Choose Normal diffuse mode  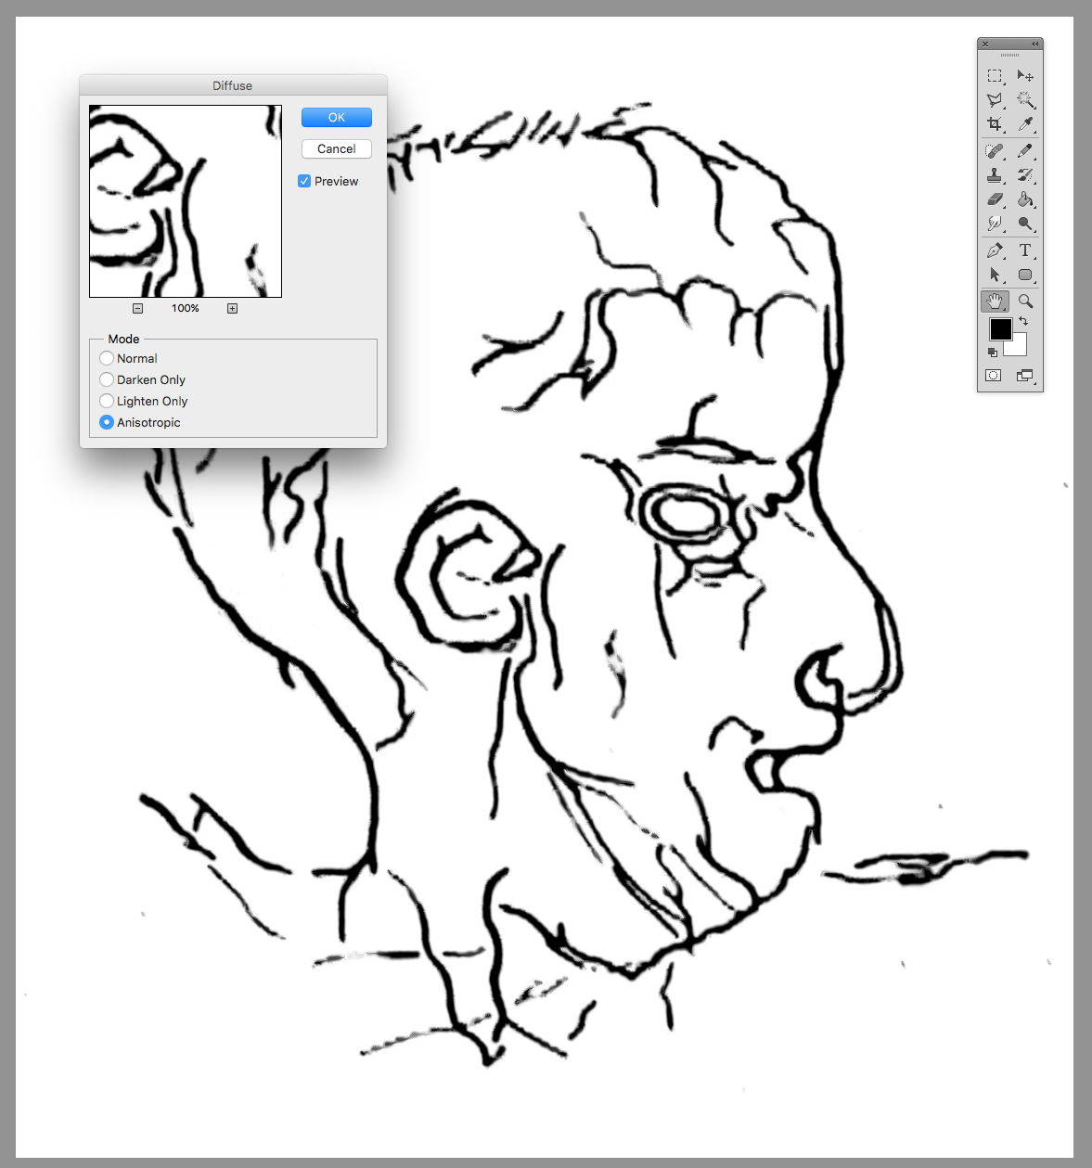[107, 358]
